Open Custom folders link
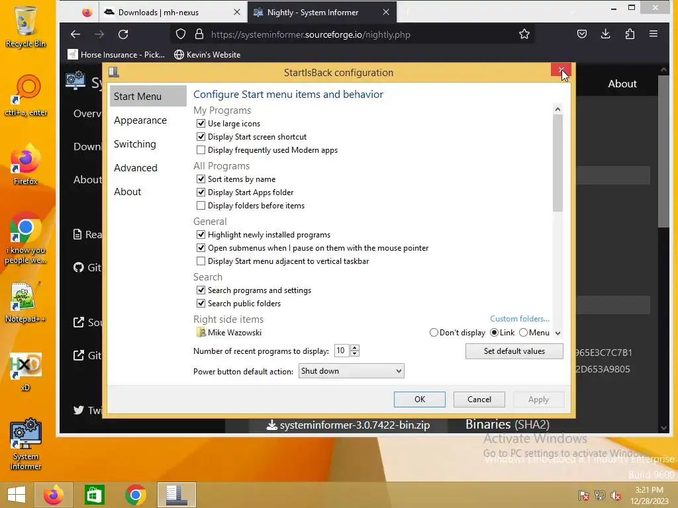The width and height of the screenshot is (678, 508). coord(520,319)
